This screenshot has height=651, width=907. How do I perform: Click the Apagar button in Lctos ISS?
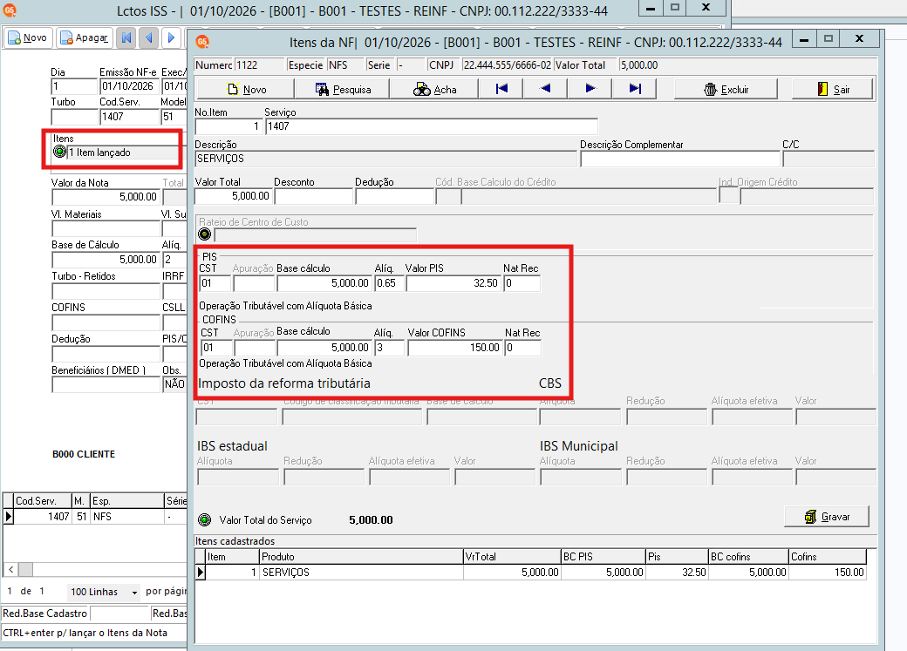click(85, 37)
